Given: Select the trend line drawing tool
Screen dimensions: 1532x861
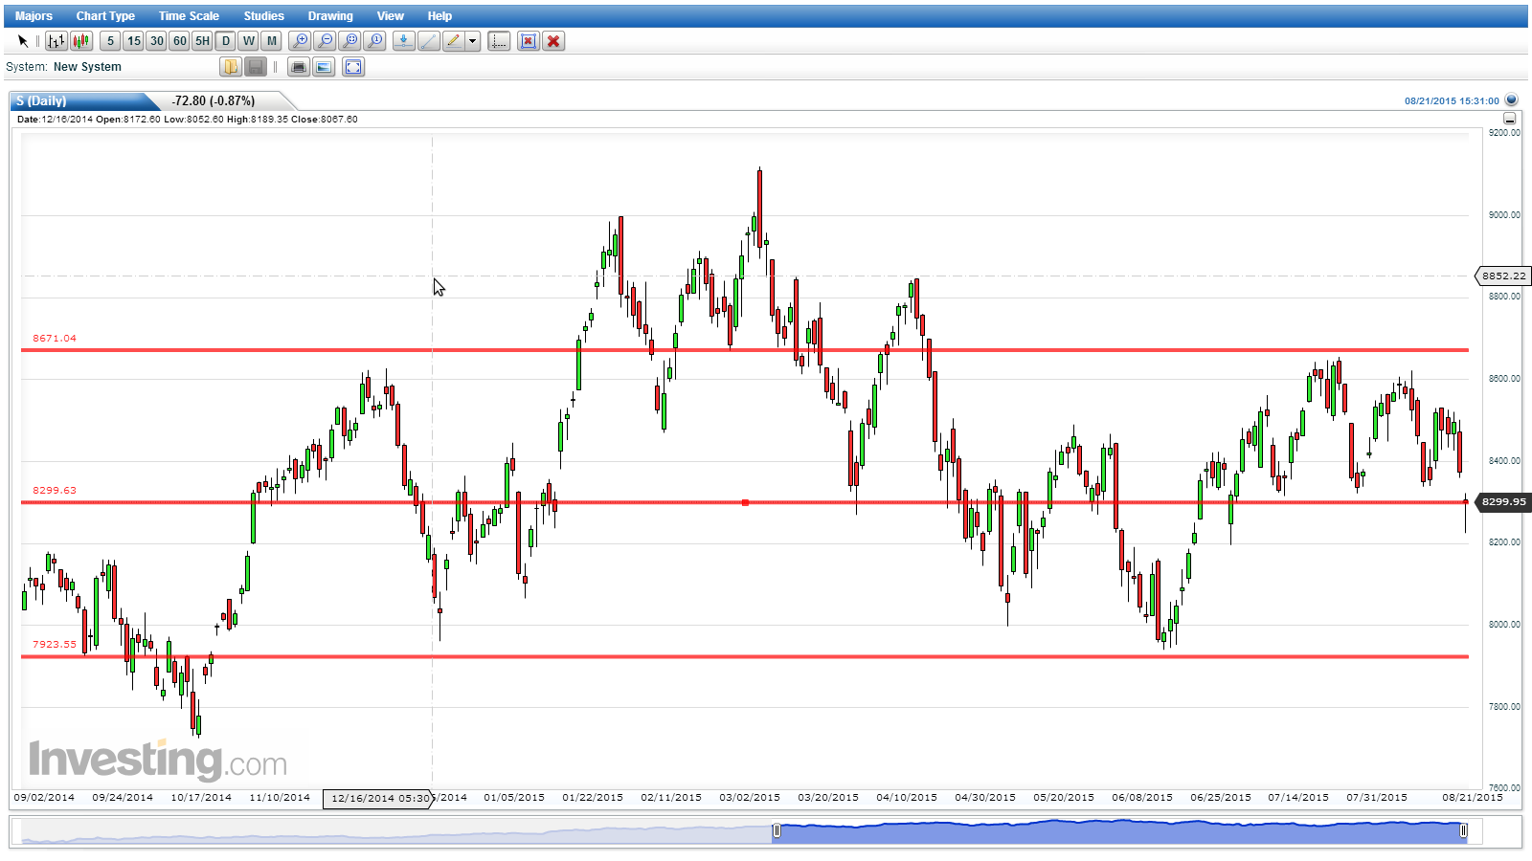Looking at the screenshot, I should tap(428, 41).
